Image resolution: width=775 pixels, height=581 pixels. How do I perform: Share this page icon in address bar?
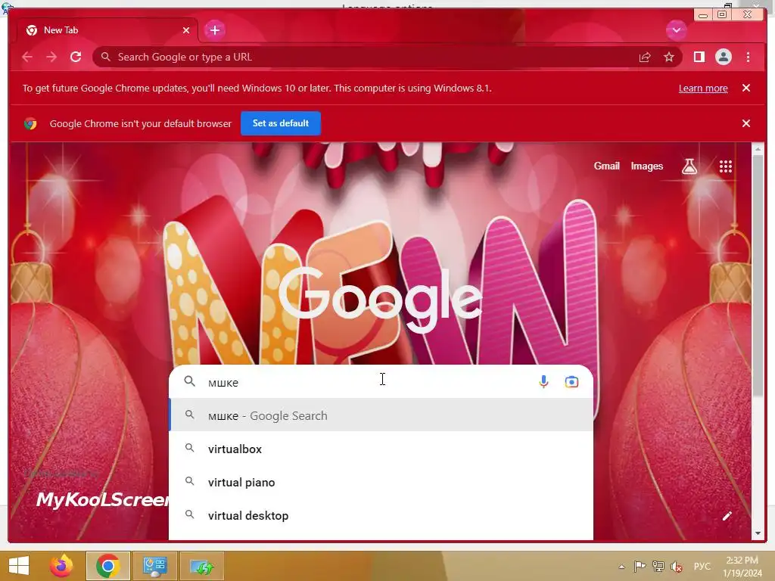click(645, 57)
